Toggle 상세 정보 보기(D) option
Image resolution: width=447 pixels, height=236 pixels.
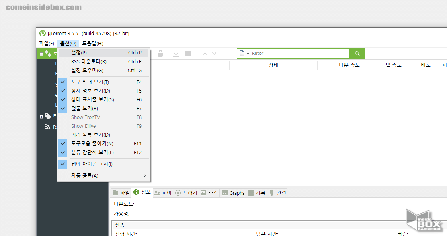104,91
